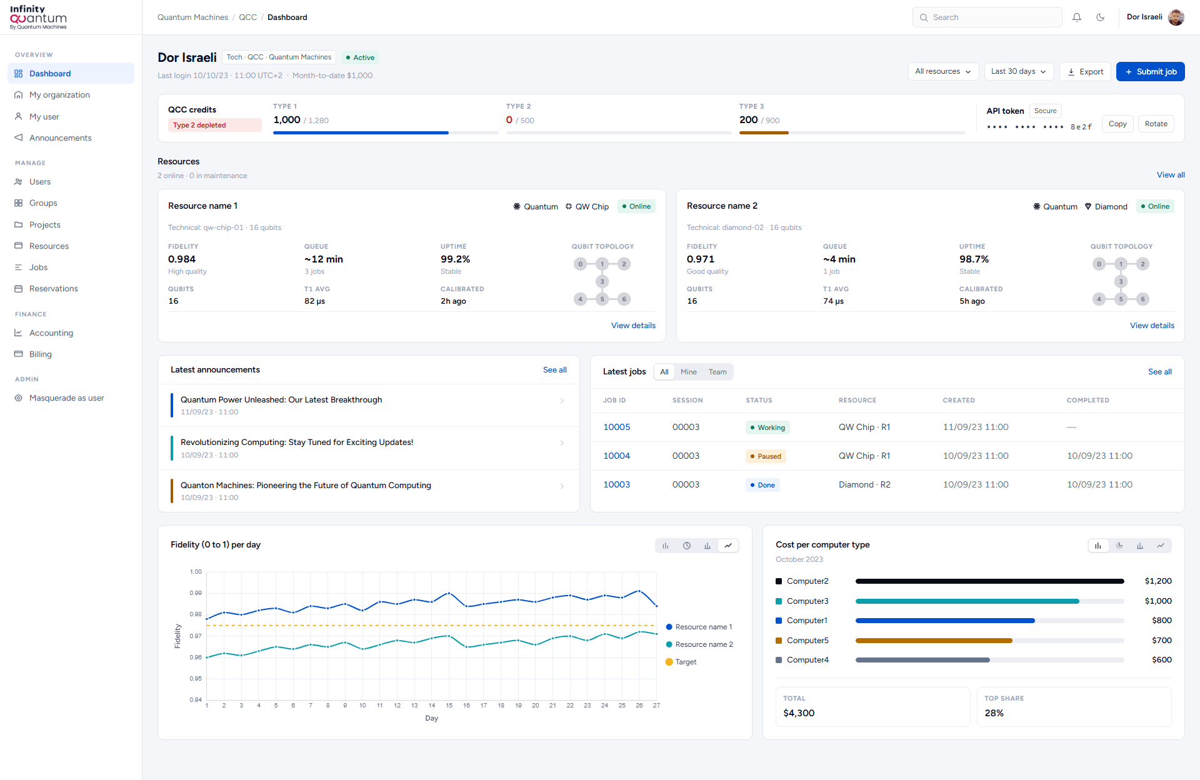The height and width of the screenshot is (780, 1200).
Task: Click the QW Chip tag icon on Resource name 1
Action: coord(569,206)
